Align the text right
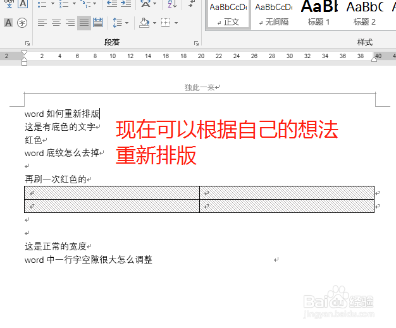396x328 pixels. click(x=70, y=23)
